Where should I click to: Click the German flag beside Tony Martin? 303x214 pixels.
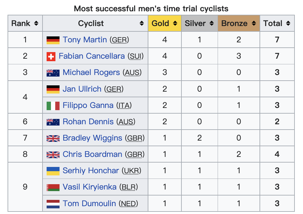[53, 40]
